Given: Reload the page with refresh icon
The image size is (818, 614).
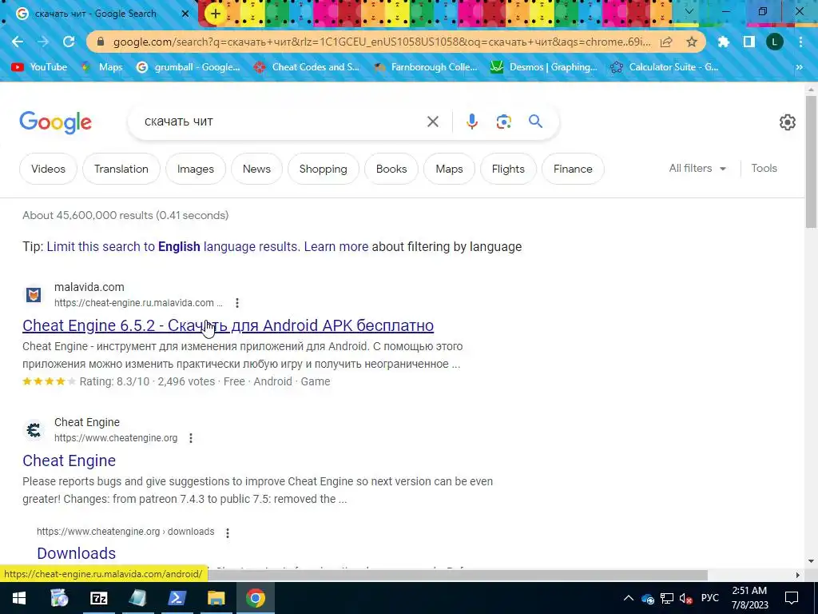Looking at the screenshot, I should pyautogui.click(x=69, y=42).
